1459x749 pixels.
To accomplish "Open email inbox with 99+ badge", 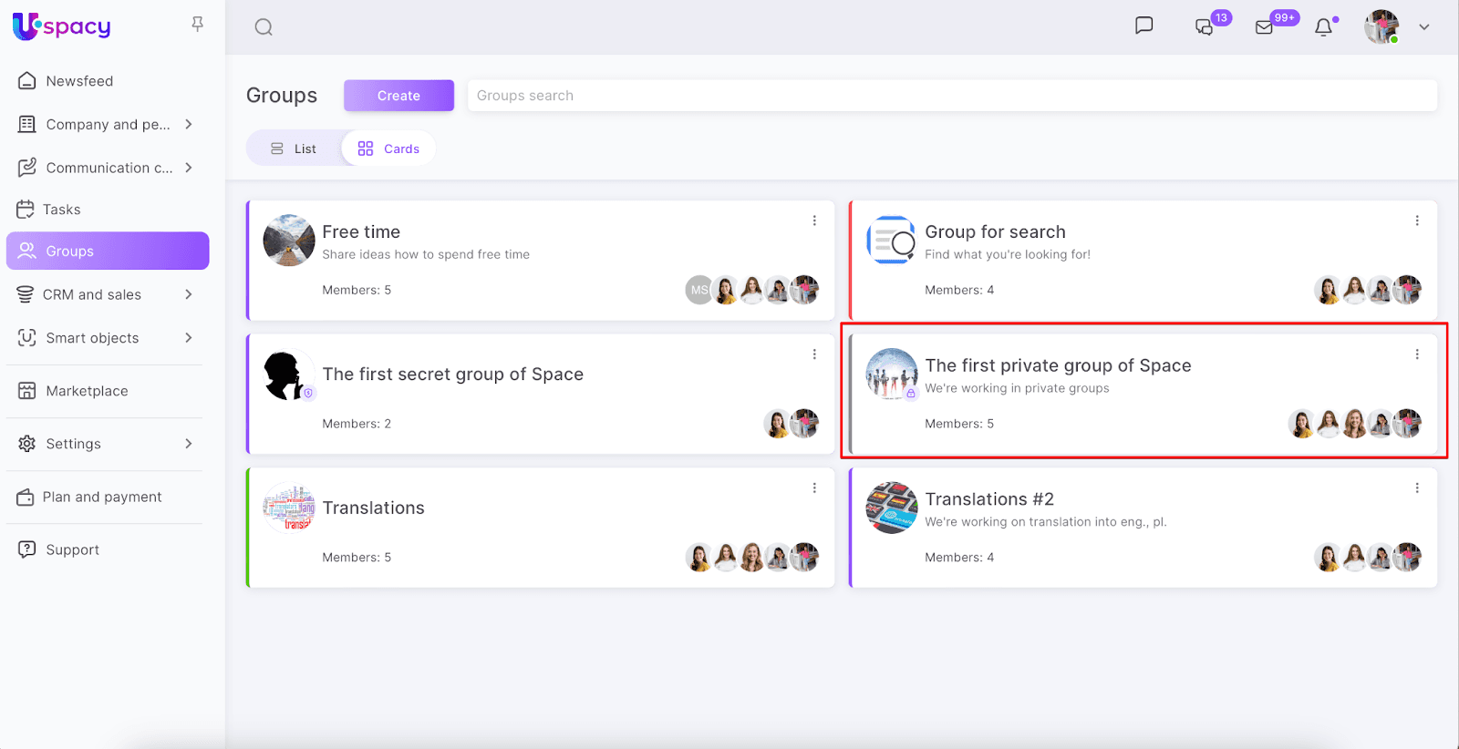I will click(x=1265, y=27).
